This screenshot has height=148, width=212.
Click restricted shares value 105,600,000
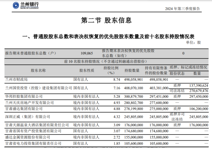coord(159,143)
